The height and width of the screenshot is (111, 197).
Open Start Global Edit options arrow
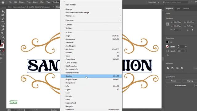pos(196,86)
